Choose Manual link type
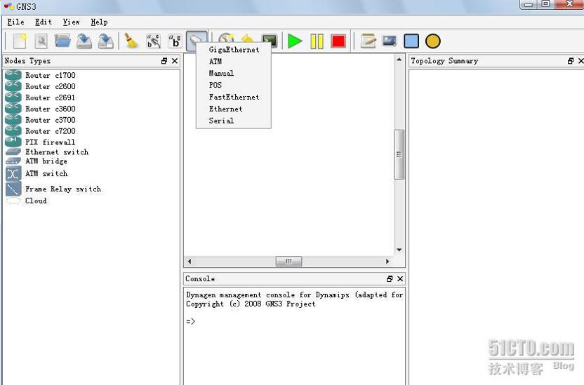Screen dimensions: 584x385 pyautogui.click(x=234, y=73)
